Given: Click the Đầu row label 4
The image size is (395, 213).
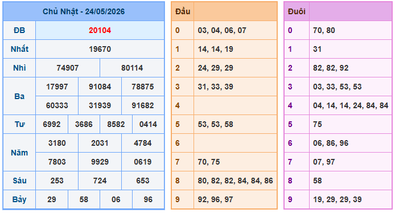Looking at the screenshot, I should pos(178,105).
